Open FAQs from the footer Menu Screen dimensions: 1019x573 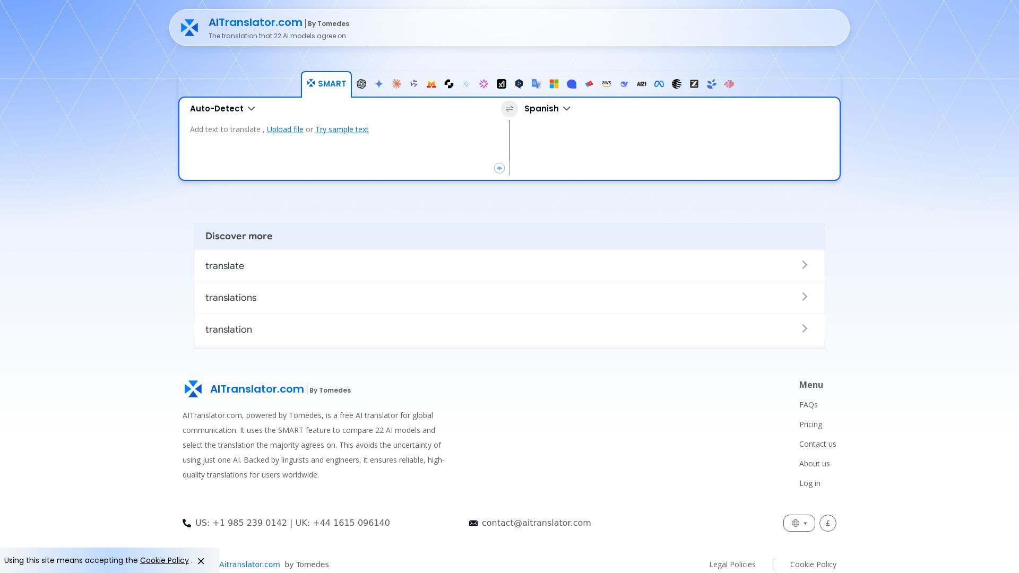coord(808,405)
